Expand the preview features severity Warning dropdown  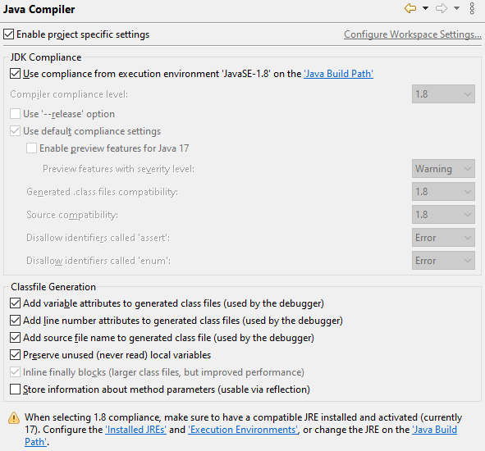pos(443,169)
